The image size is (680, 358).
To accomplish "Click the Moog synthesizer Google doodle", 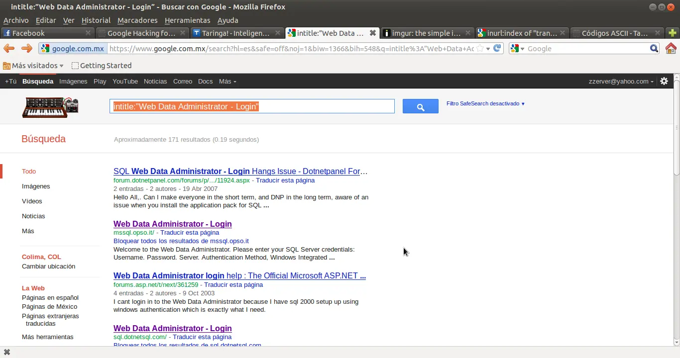I will pyautogui.click(x=50, y=107).
